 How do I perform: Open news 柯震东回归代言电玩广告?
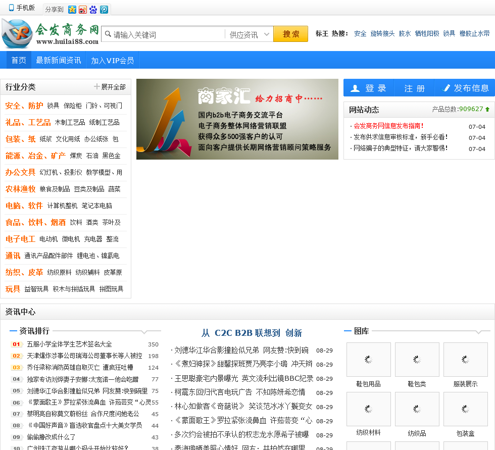239,392
